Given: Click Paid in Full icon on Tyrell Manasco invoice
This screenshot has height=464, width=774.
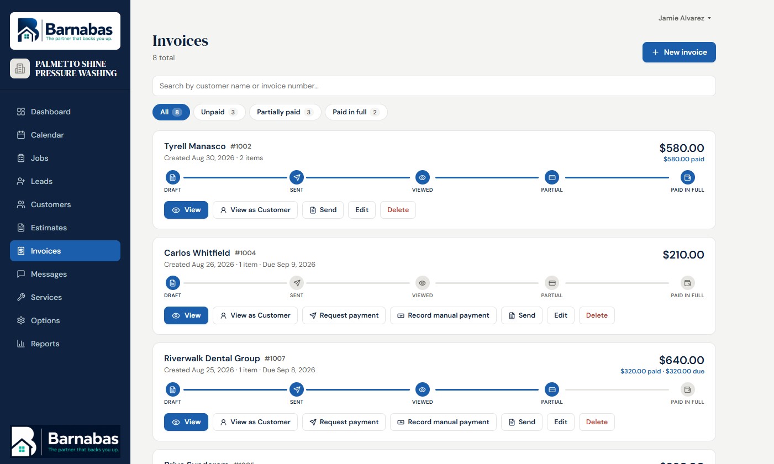Looking at the screenshot, I should (688, 177).
